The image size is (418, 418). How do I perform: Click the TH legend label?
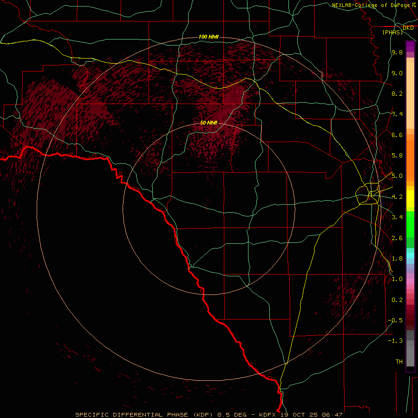pyautogui.click(x=399, y=361)
